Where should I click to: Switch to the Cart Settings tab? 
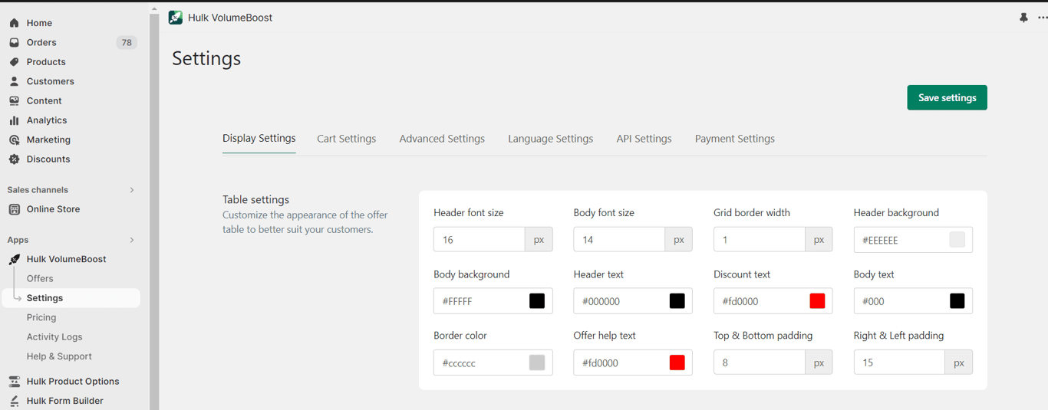[x=346, y=139]
